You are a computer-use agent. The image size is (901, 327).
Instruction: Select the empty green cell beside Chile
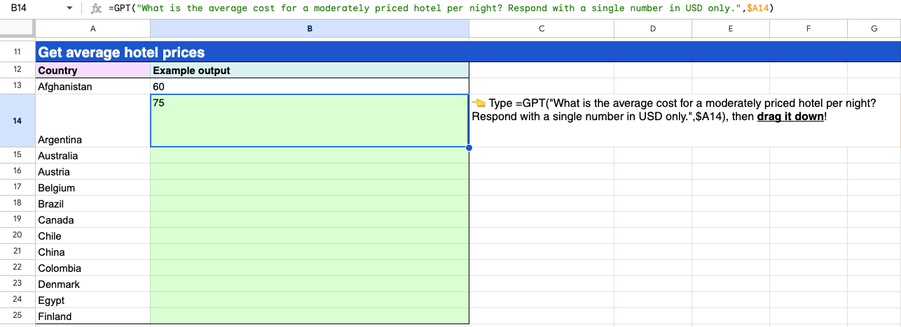point(309,236)
